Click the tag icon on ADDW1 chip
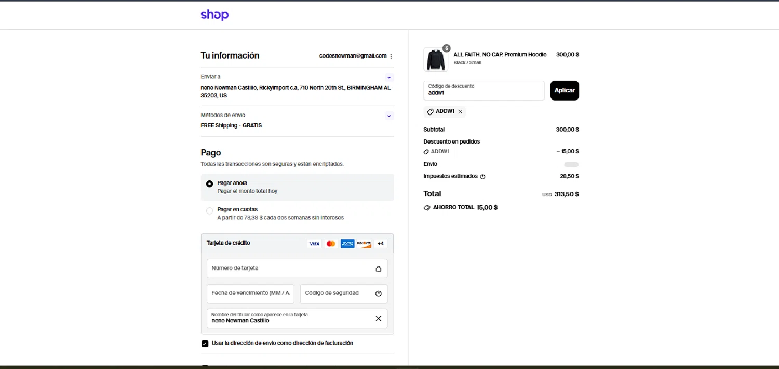The height and width of the screenshot is (369, 779). tap(430, 111)
